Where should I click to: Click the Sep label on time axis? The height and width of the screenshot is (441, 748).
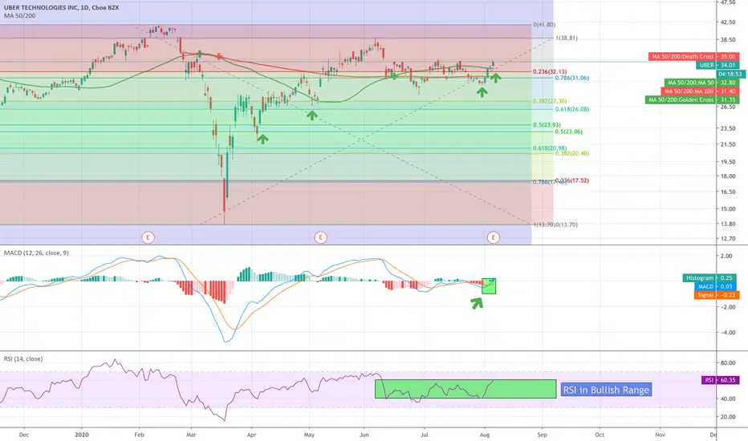pyautogui.click(x=542, y=435)
